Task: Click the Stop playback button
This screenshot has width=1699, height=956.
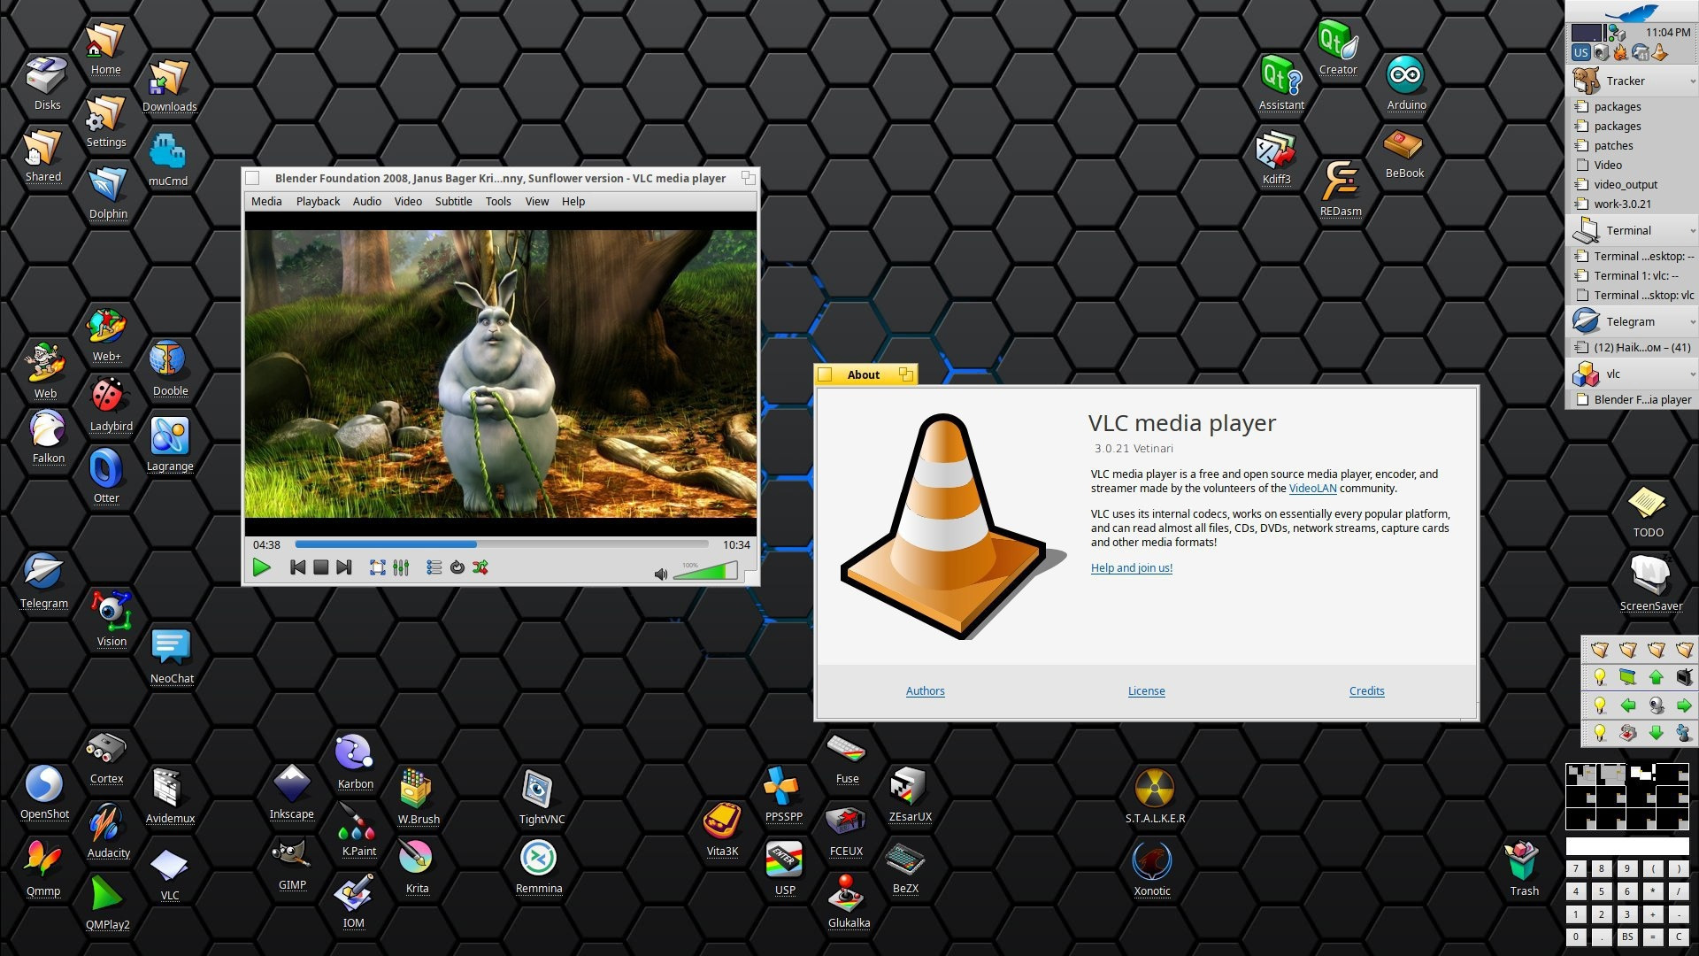Action: click(321, 567)
